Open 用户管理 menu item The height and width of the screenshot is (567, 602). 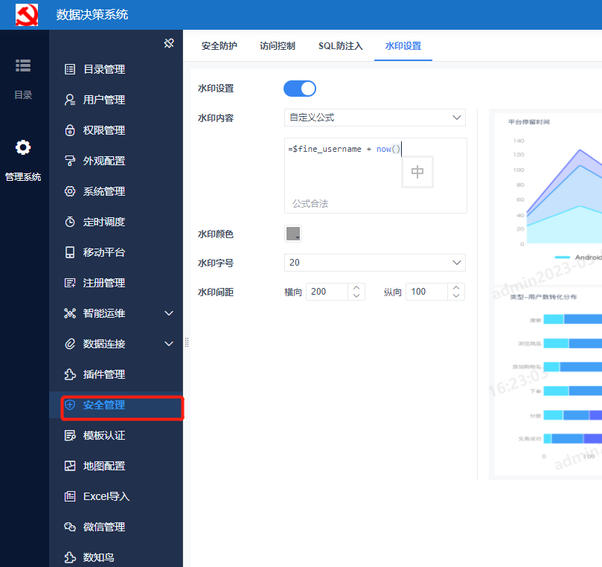click(116, 100)
